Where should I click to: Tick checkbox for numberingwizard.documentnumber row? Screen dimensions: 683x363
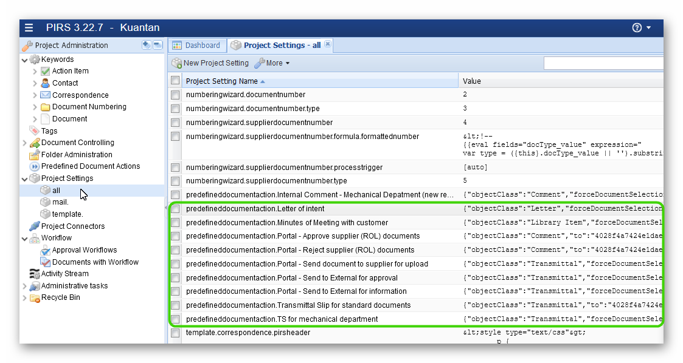click(175, 95)
